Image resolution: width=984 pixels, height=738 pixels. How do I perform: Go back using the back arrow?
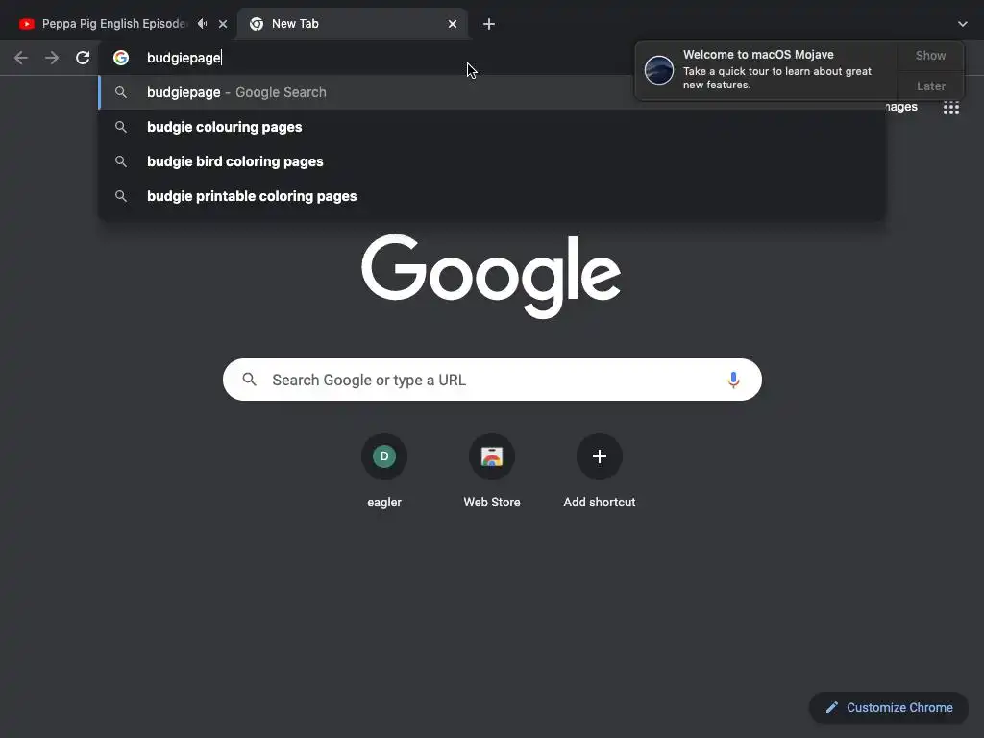21,58
